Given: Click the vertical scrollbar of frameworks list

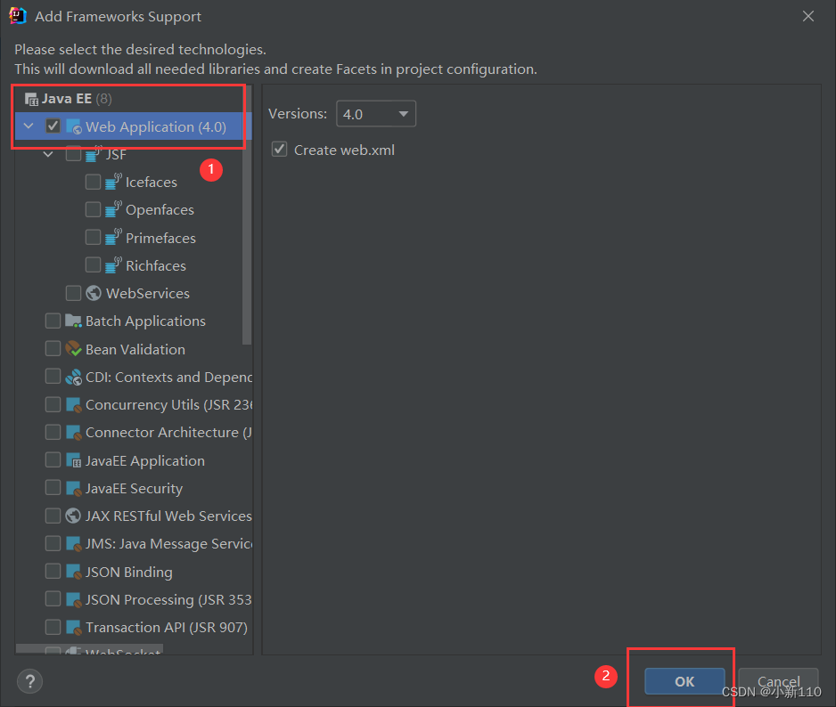Looking at the screenshot, I should 247,213.
